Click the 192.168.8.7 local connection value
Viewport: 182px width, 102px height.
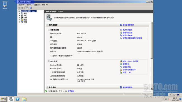[87, 41]
